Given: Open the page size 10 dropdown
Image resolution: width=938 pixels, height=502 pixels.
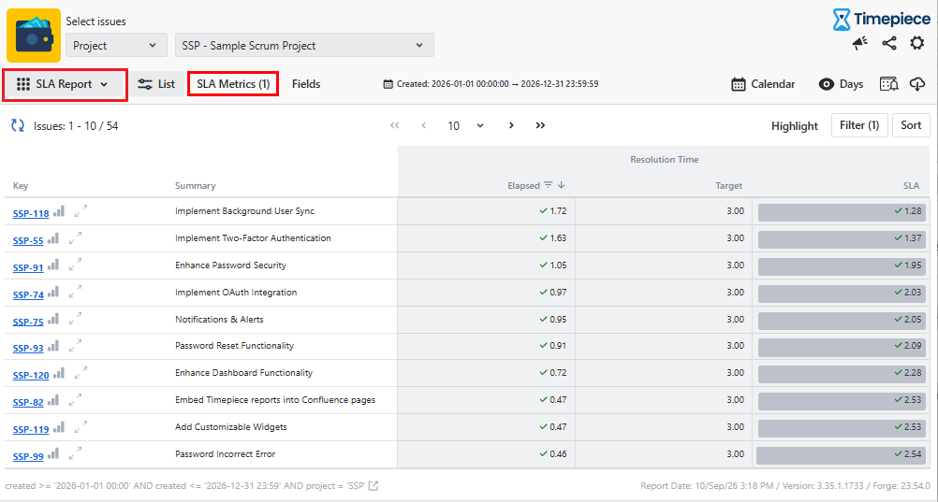Looking at the screenshot, I should (x=465, y=125).
